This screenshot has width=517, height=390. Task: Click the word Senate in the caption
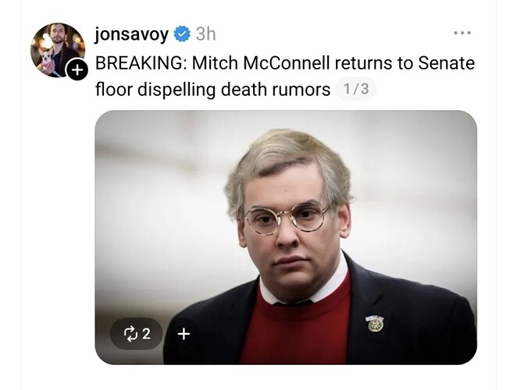pyautogui.click(x=447, y=63)
